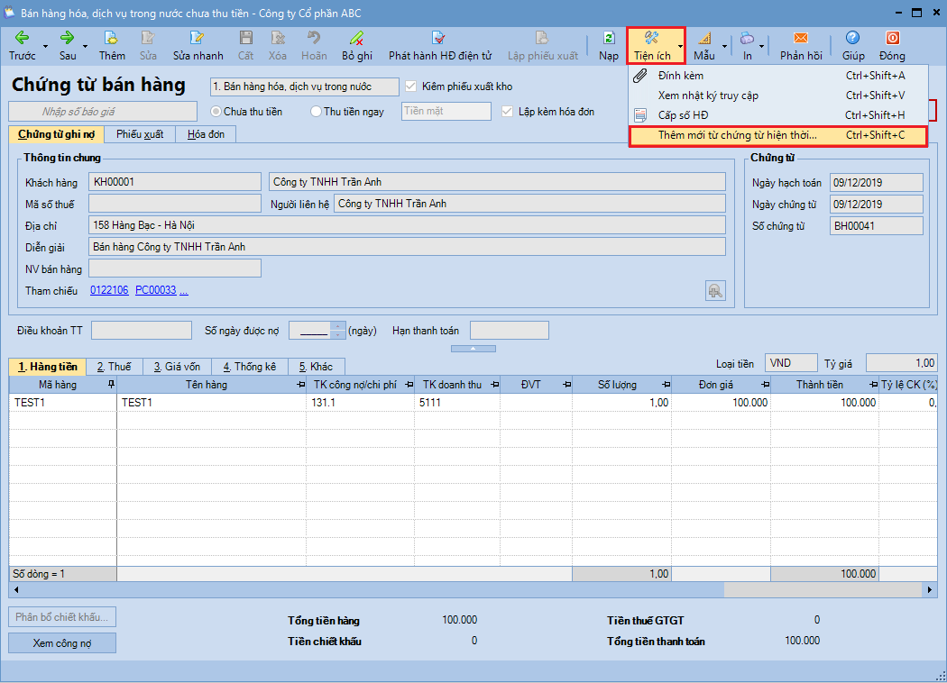Screen dimensions: 947x683
Task: Select the Thu tiền ngay radio button
Action: (x=316, y=112)
